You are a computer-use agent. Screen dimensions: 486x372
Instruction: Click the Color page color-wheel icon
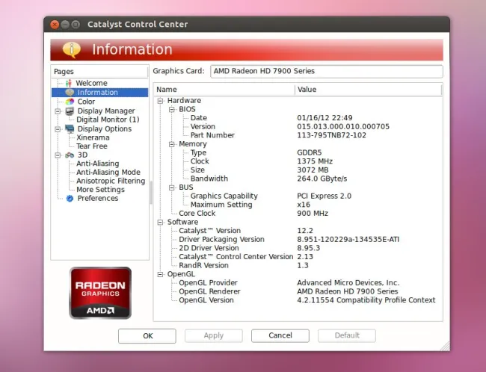pos(70,102)
